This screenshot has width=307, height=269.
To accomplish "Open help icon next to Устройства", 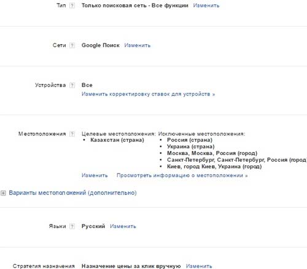I will tap(72, 85).
